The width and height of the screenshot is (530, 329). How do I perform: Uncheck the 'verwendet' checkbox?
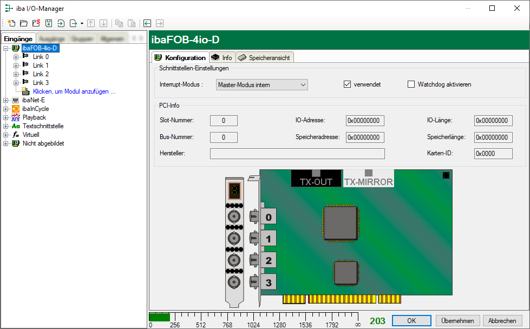347,84
